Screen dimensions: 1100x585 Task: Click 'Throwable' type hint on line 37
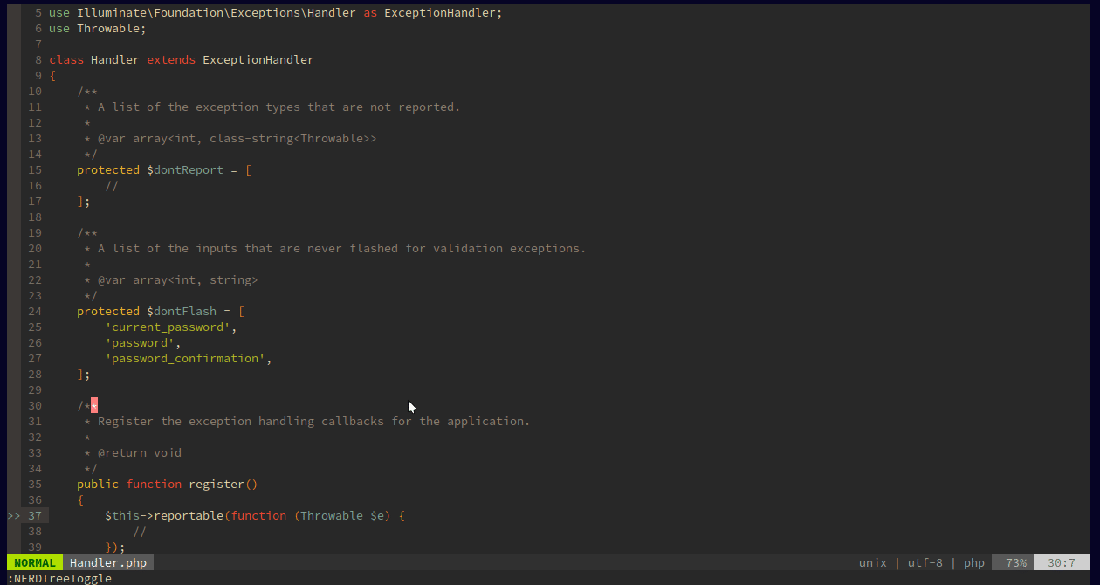pyautogui.click(x=332, y=516)
